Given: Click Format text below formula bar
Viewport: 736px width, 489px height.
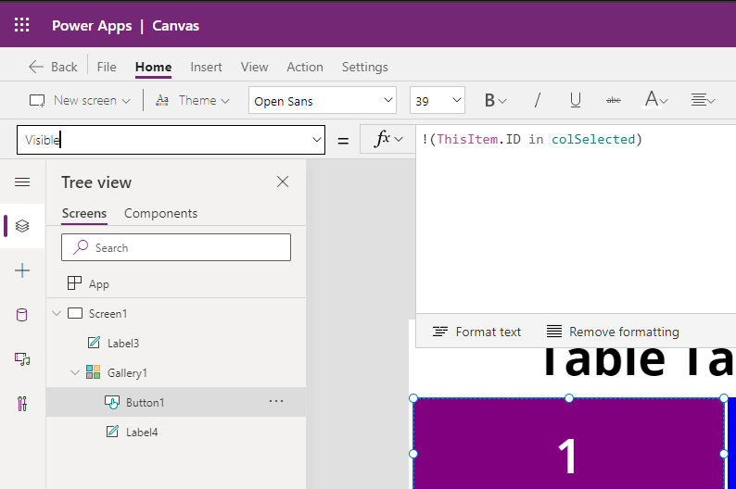Looking at the screenshot, I should 476,332.
